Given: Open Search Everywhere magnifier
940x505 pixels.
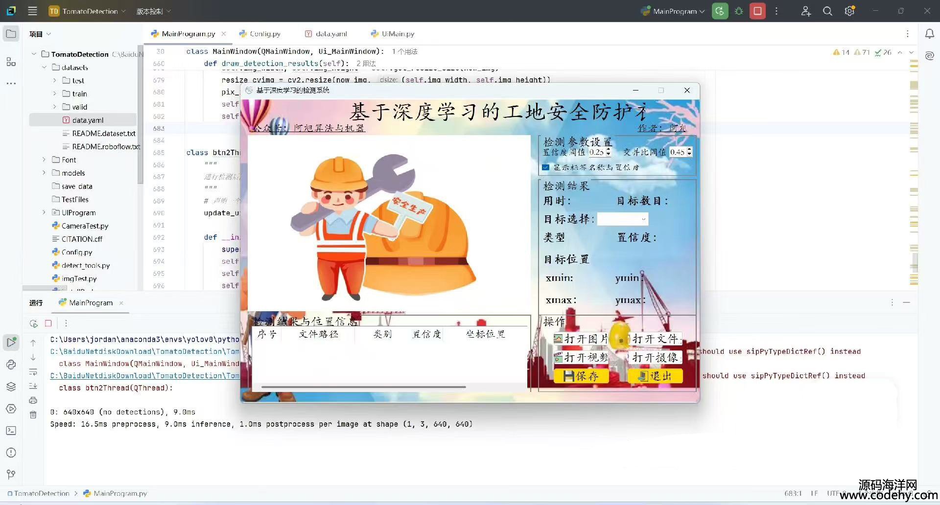Looking at the screenshot, I should point(827,11).
